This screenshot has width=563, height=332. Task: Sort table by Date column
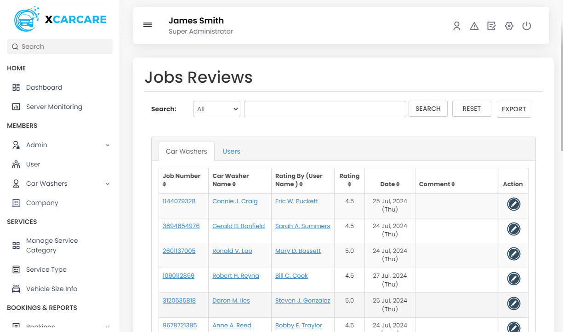point(398,184)
